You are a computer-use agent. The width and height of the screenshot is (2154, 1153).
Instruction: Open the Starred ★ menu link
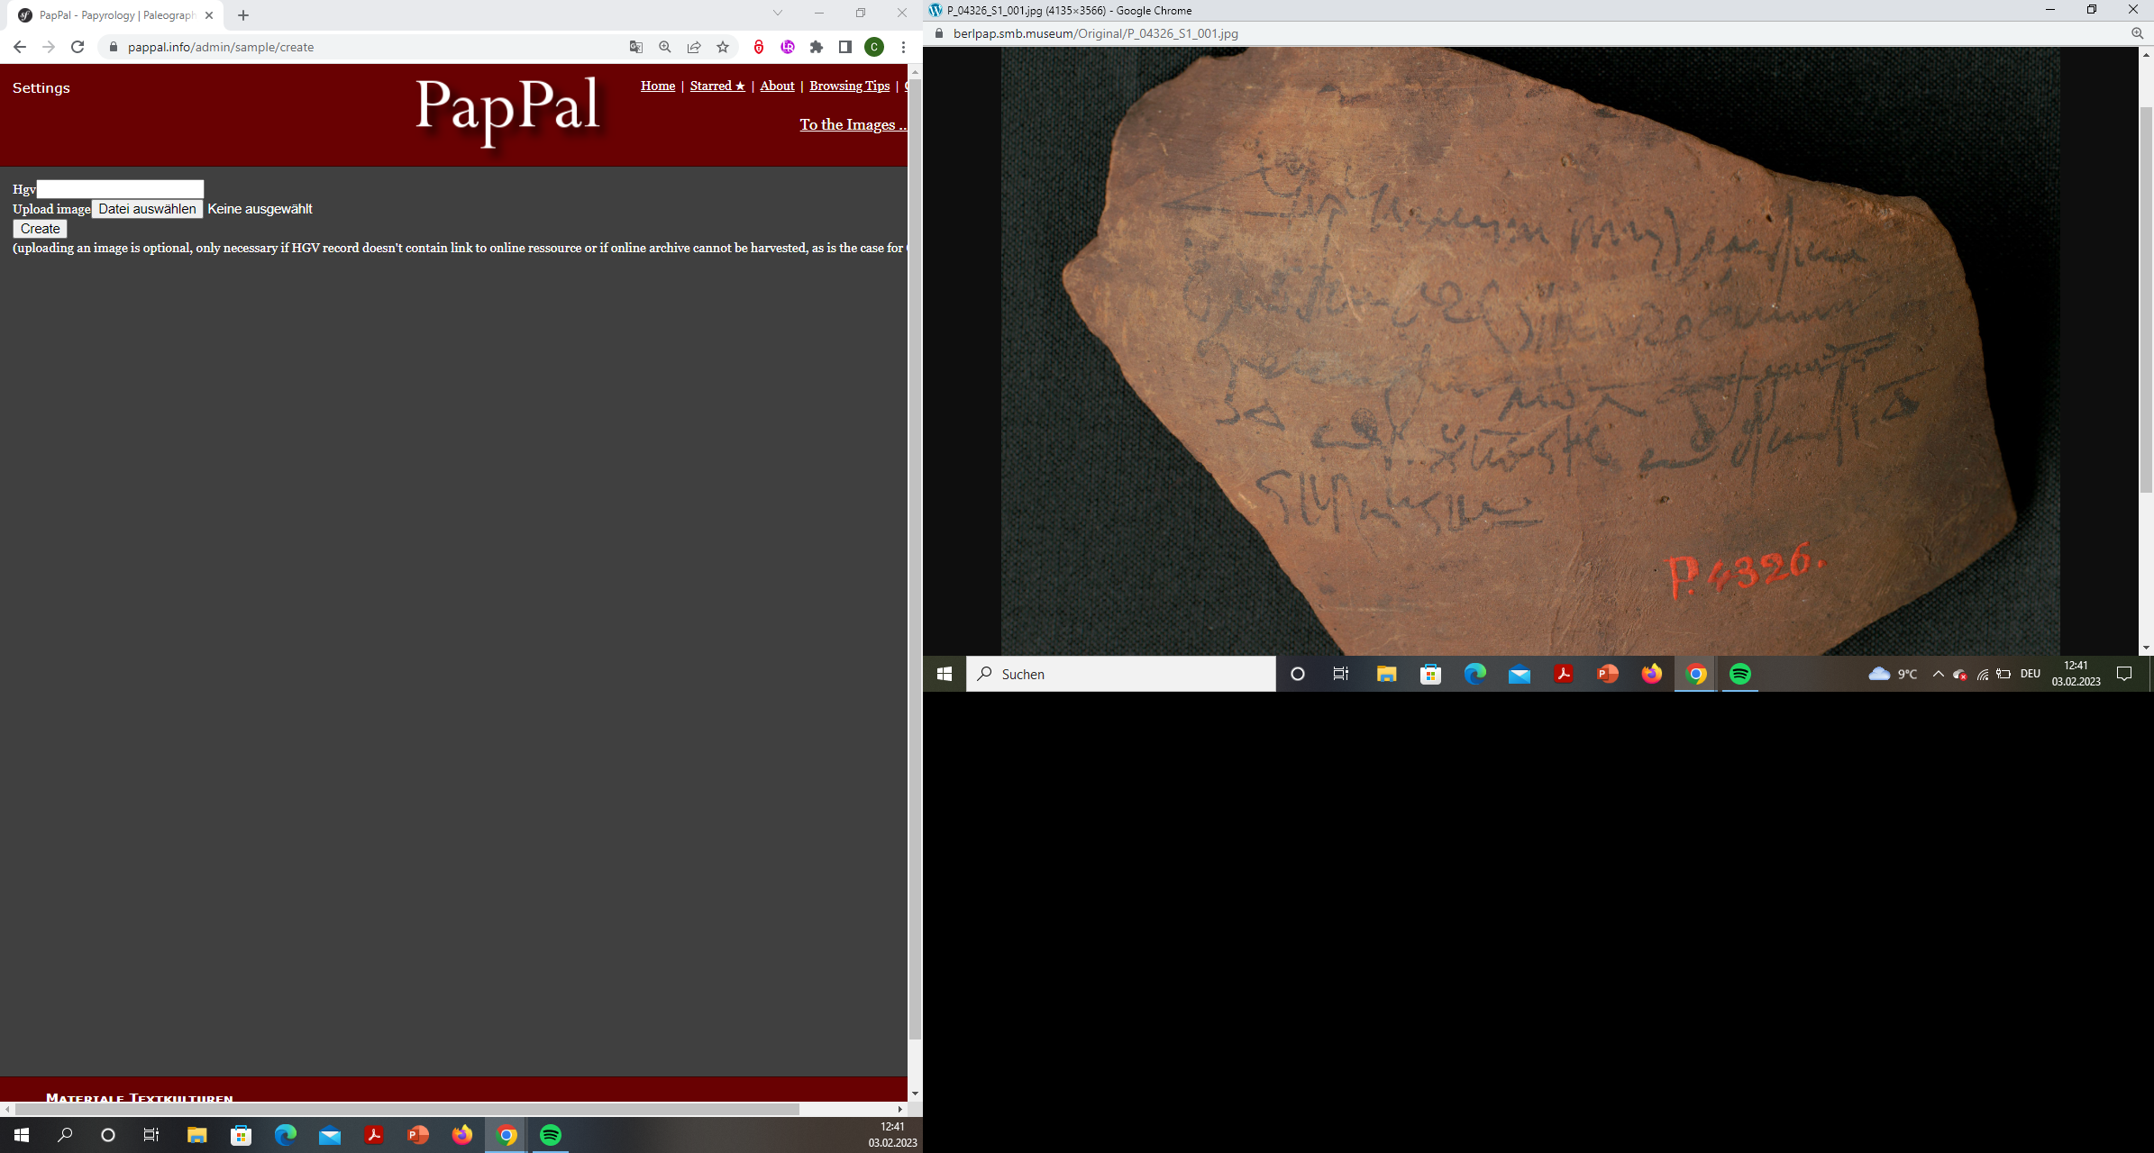(717, 86)
